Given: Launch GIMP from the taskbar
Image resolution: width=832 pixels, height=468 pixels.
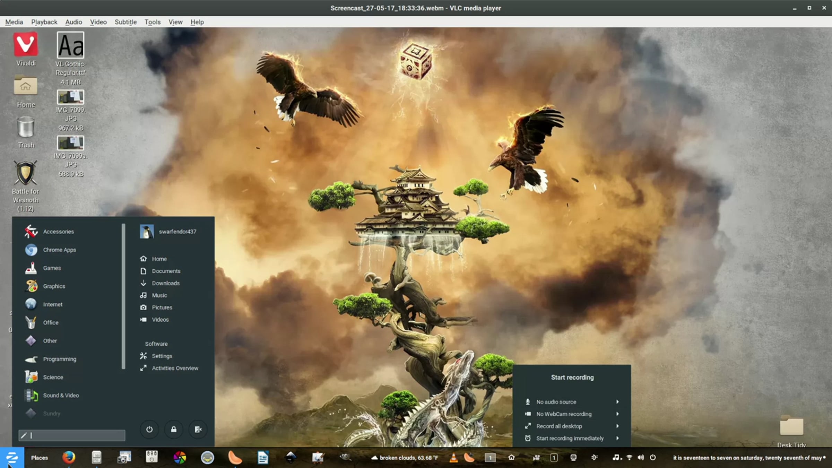Looking at the screenshot, I should pyautogui.click(x=345, y=457).
